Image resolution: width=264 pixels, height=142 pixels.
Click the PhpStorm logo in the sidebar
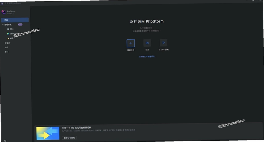(4, 12)
